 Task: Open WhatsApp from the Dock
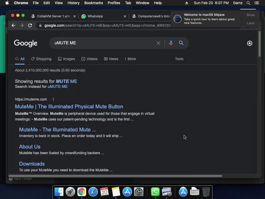[155, 192]
